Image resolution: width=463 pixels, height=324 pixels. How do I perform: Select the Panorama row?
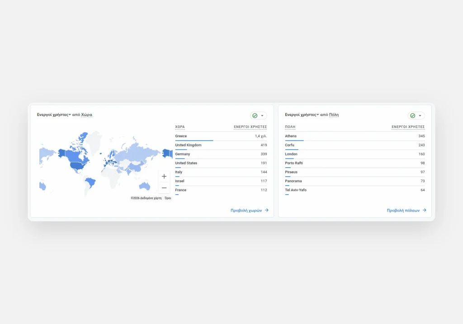pos(355,181)
